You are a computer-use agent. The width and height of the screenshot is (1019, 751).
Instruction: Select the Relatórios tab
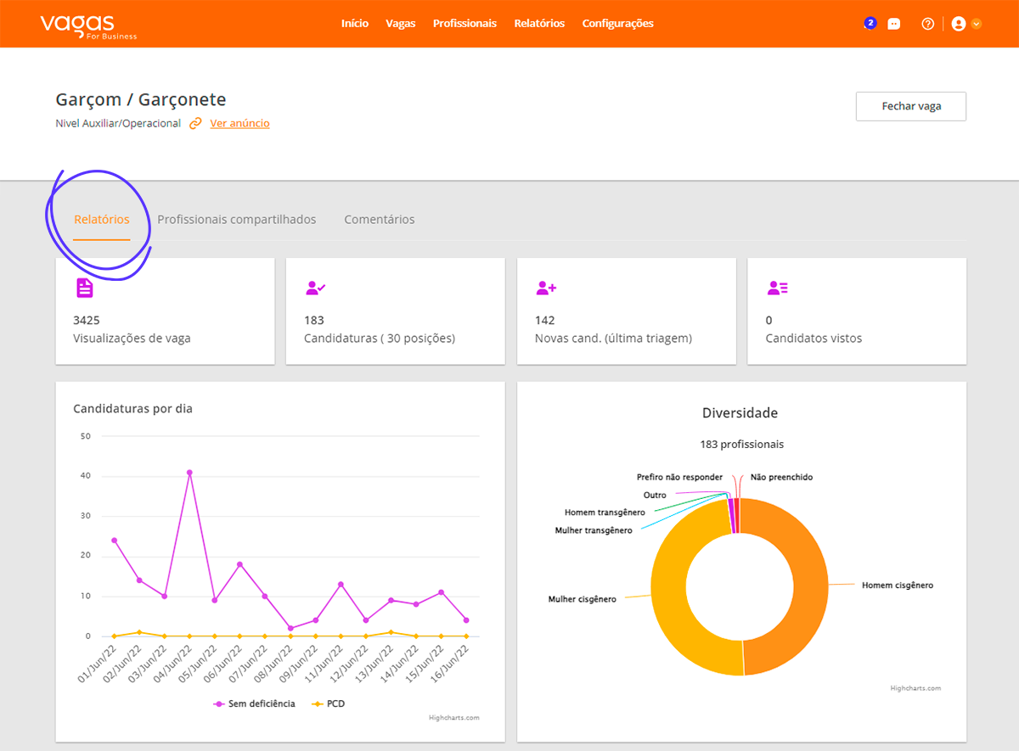tap(102, 220)
